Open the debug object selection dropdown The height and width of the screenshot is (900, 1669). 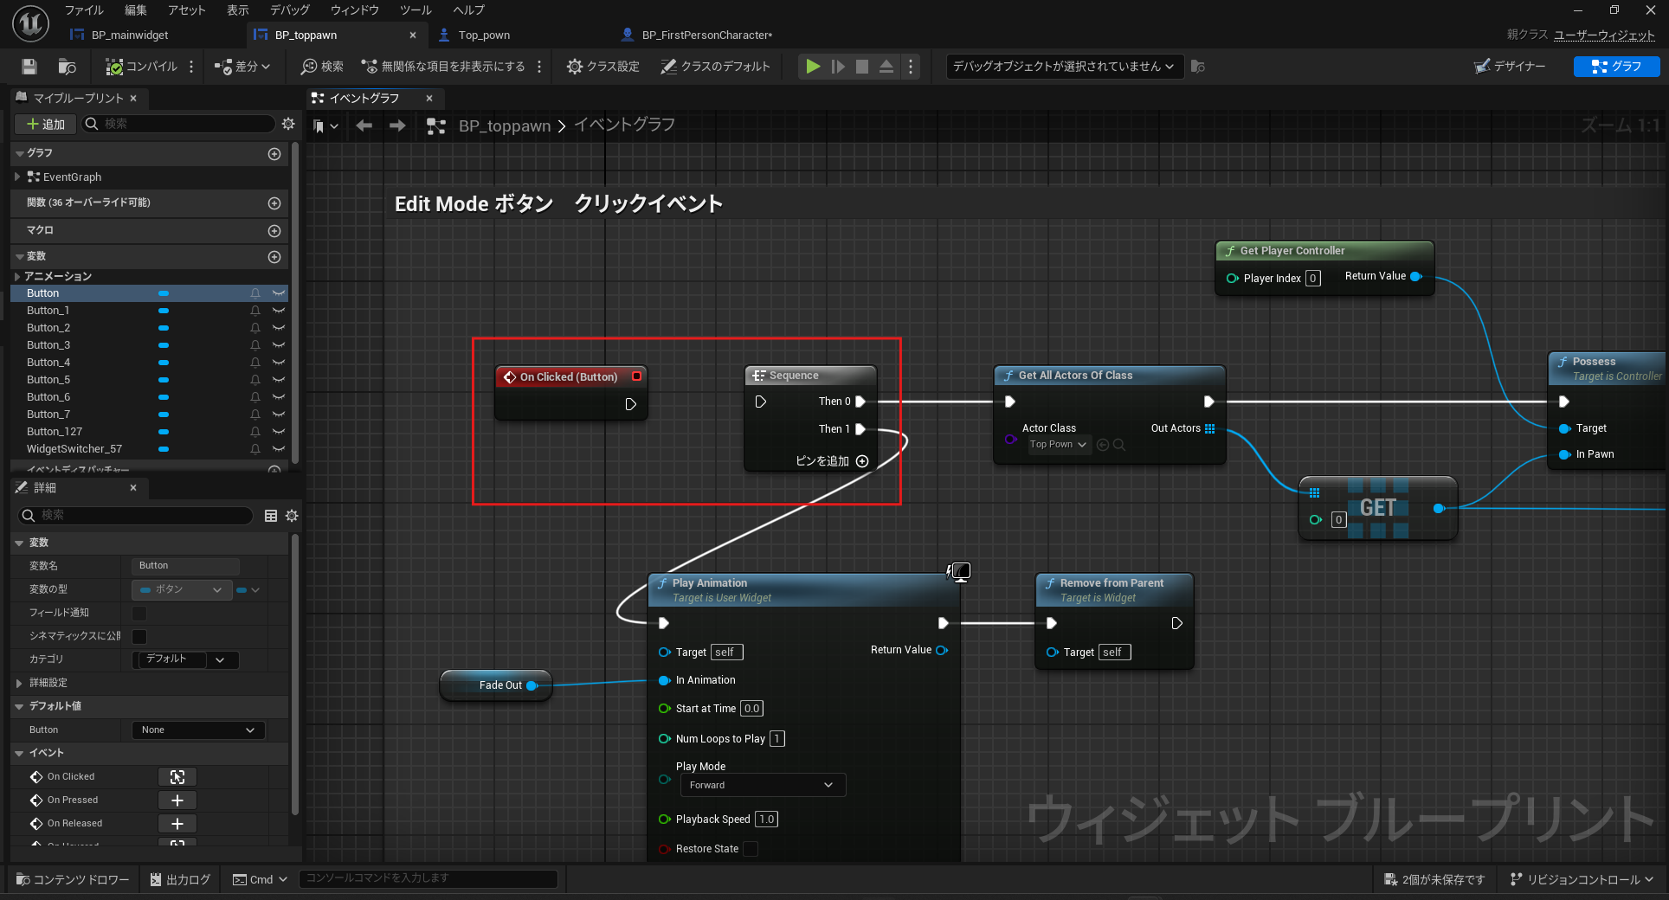(1063, 67)
